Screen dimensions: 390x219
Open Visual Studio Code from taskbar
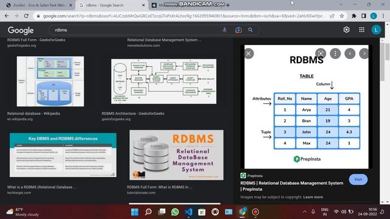click(x=188, y=212)
